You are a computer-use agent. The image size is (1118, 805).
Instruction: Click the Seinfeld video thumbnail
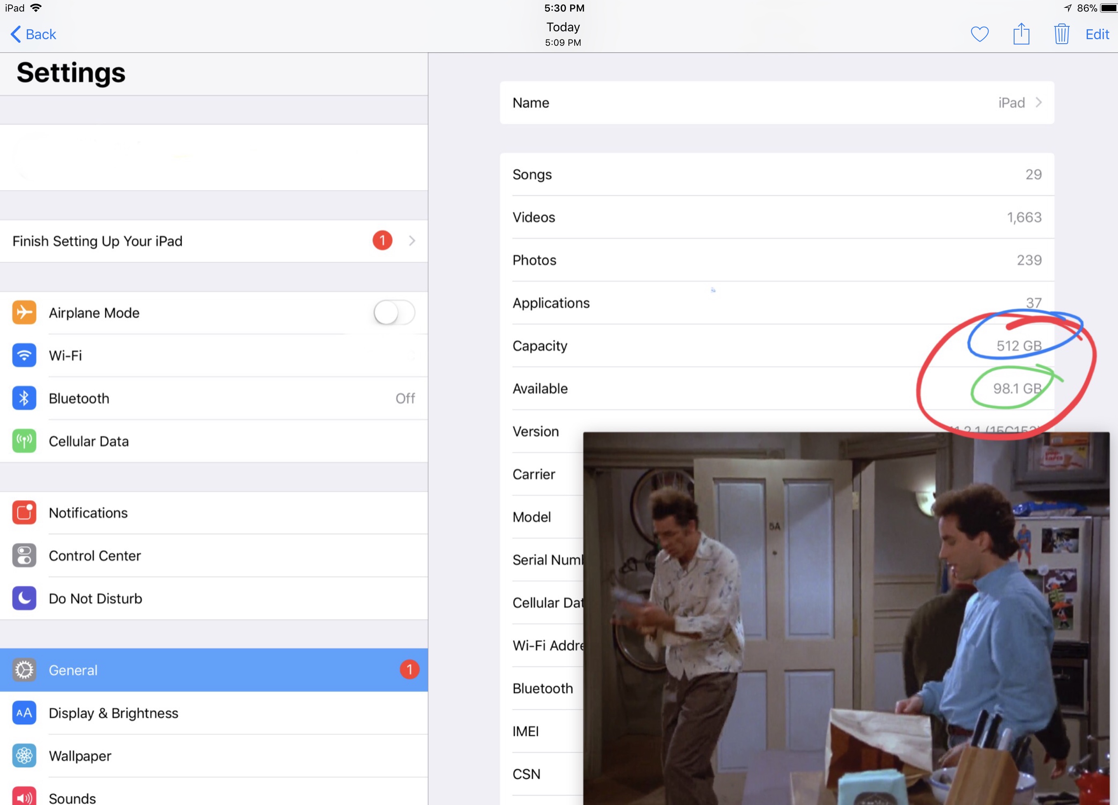point(846,618)
